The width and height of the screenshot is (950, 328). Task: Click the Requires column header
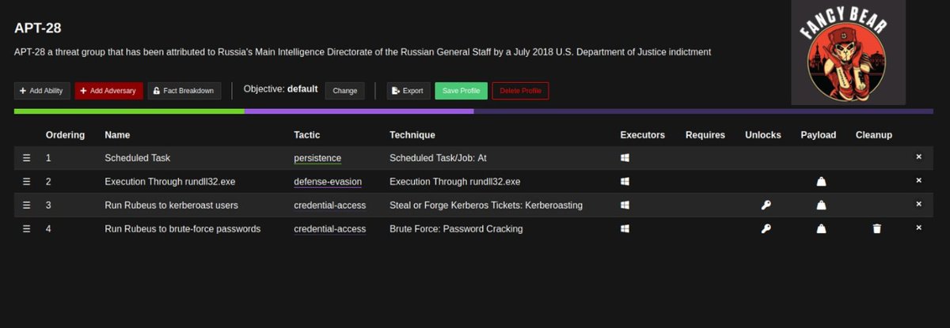coord(705,135)
